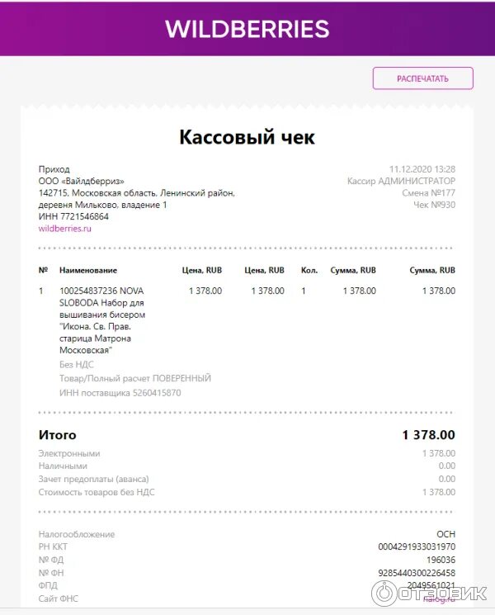
Task: Select the ИНН поставщика 5260415870 line
Action: coord(120,393)
